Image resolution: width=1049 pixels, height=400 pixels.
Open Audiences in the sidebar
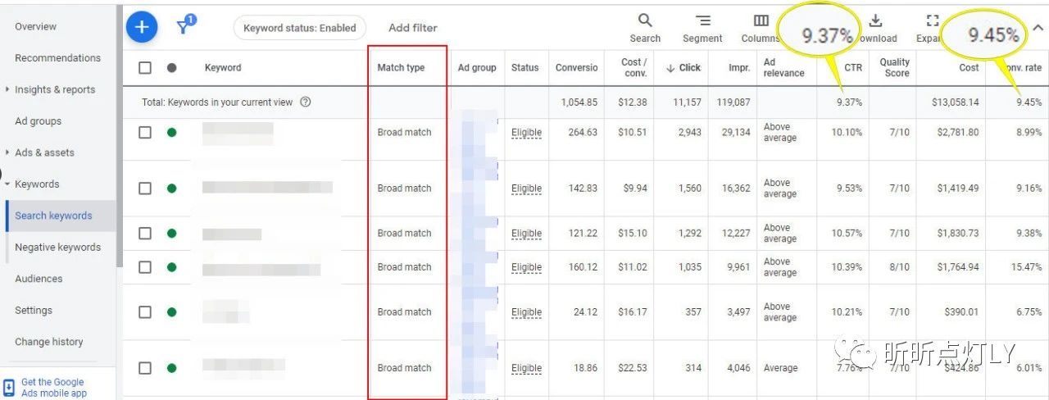(x=39, y=279)
